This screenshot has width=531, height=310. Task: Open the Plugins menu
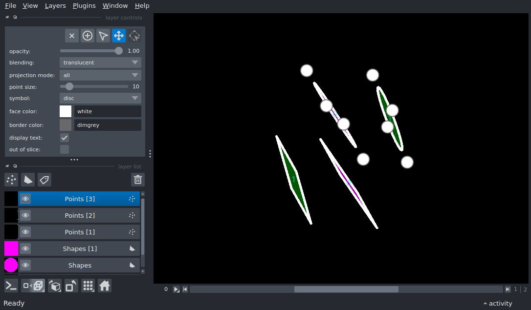point(84,6)
